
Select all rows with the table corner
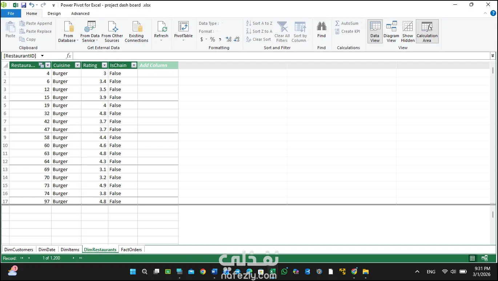[5, 65]
